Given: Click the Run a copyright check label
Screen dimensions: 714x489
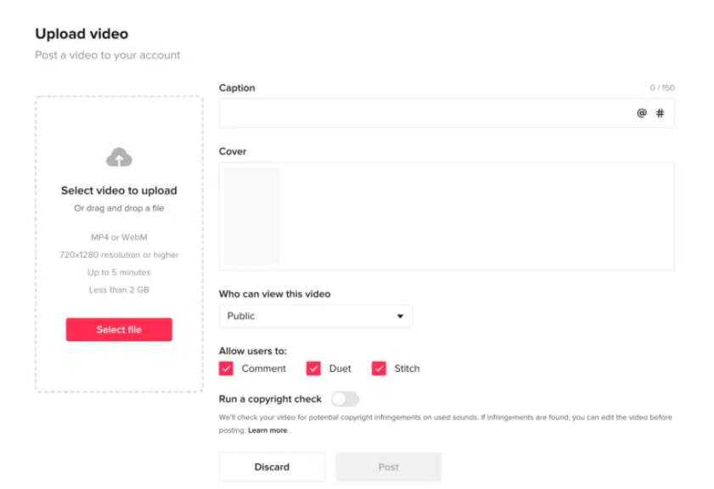Looking at the screenshot, I should [x=270, y=399].
